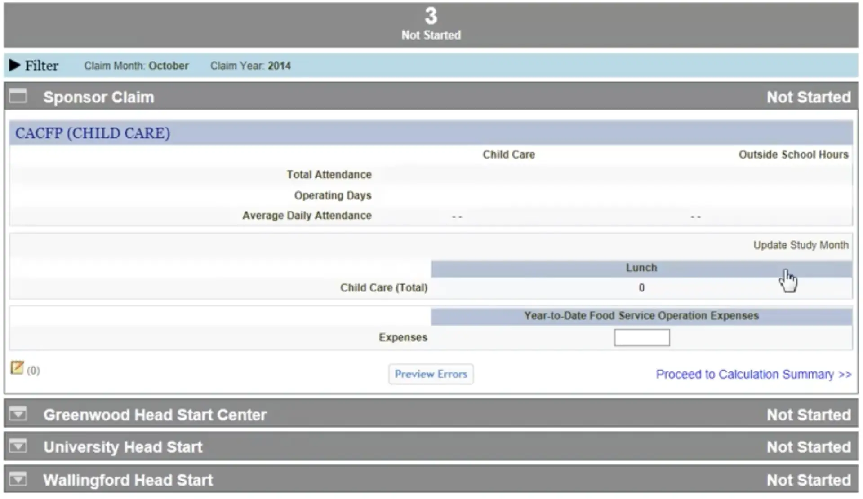Expand Wallingford Head Start section
863x499 pixels.
(x=18, y=479)
